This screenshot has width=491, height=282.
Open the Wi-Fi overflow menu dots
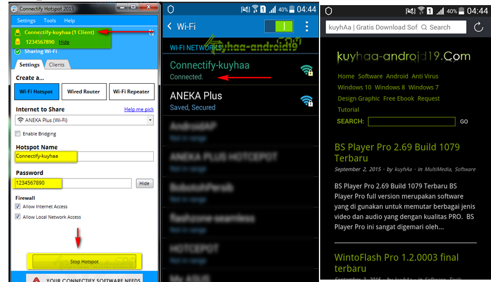click(x=307, y=26)
